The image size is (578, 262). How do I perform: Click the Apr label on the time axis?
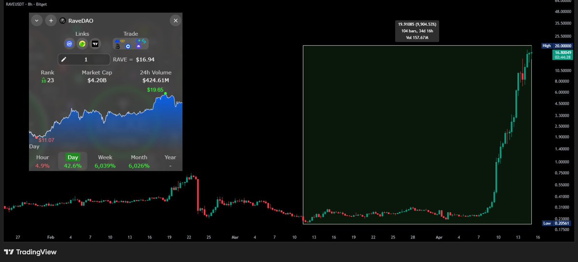click(439, 237)
